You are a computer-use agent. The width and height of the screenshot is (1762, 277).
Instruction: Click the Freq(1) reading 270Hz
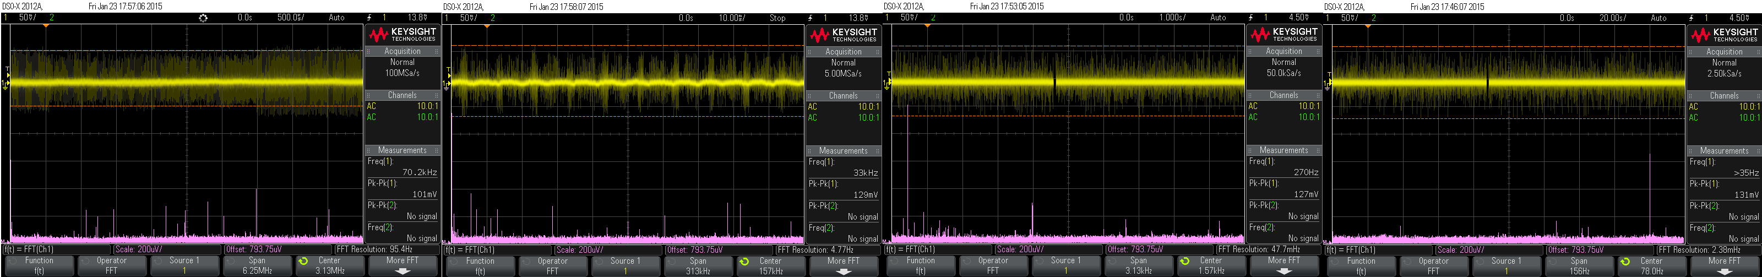tap(1306, 172)
